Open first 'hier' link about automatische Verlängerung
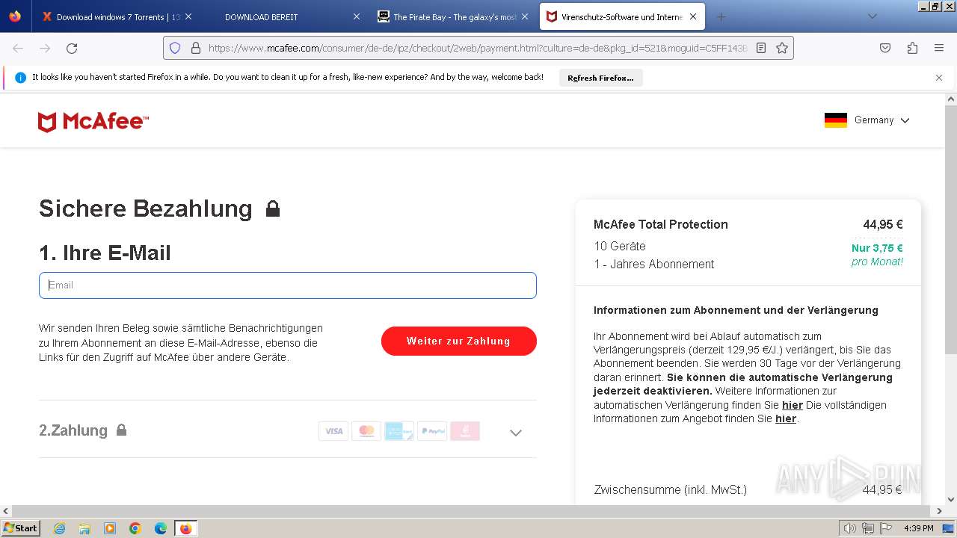 [x=793, y=405]
